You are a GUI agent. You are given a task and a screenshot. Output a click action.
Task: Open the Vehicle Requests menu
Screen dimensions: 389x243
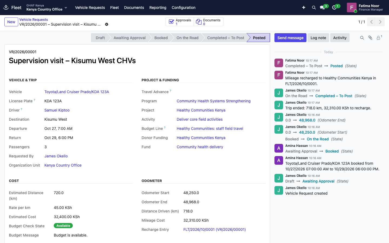tap(90, 8)
